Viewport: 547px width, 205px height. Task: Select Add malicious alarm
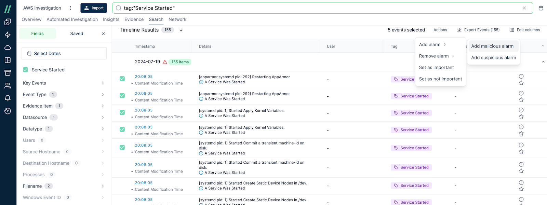point(494,46)
